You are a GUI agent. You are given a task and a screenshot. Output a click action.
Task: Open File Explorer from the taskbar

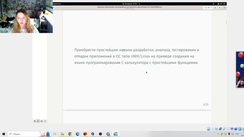click(63, 134)
